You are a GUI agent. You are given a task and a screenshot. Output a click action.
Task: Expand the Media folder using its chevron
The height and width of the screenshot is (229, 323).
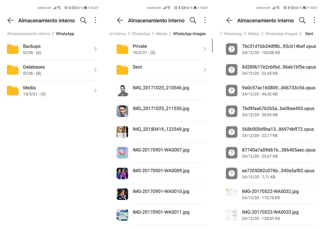[95, 91]
